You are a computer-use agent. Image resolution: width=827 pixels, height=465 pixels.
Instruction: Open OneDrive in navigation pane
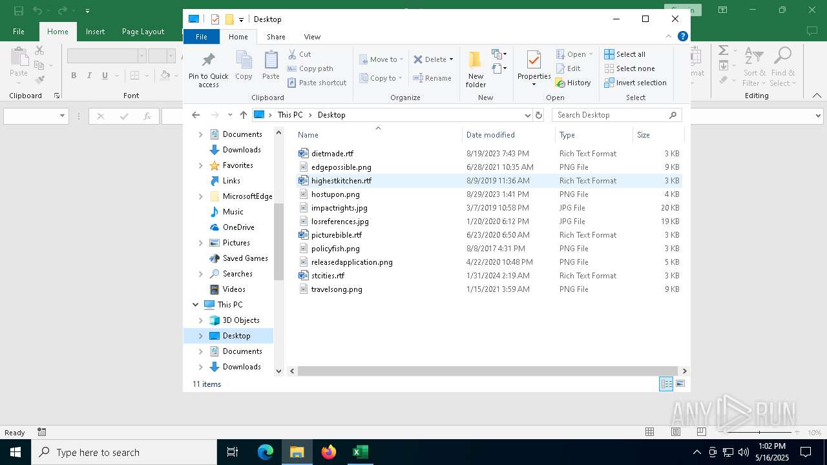click(x=238, y=227)
